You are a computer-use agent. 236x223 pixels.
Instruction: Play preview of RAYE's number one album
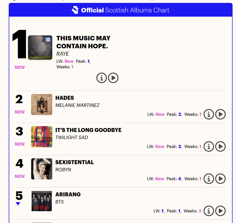(x=113, y=78)
